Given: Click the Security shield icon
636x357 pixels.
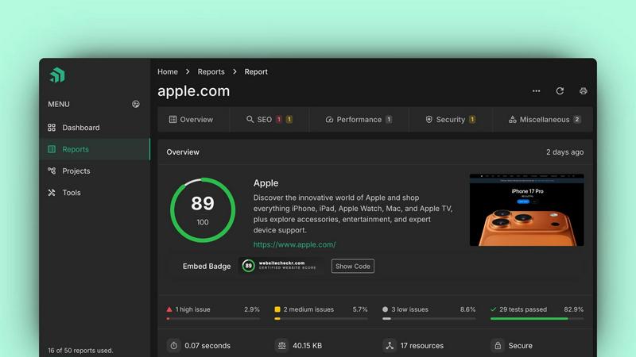Looking at the screenshot, I should click(x=429, y=120).
